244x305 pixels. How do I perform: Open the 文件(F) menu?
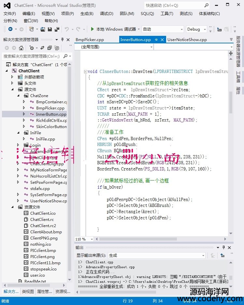(x=10, y=14)
